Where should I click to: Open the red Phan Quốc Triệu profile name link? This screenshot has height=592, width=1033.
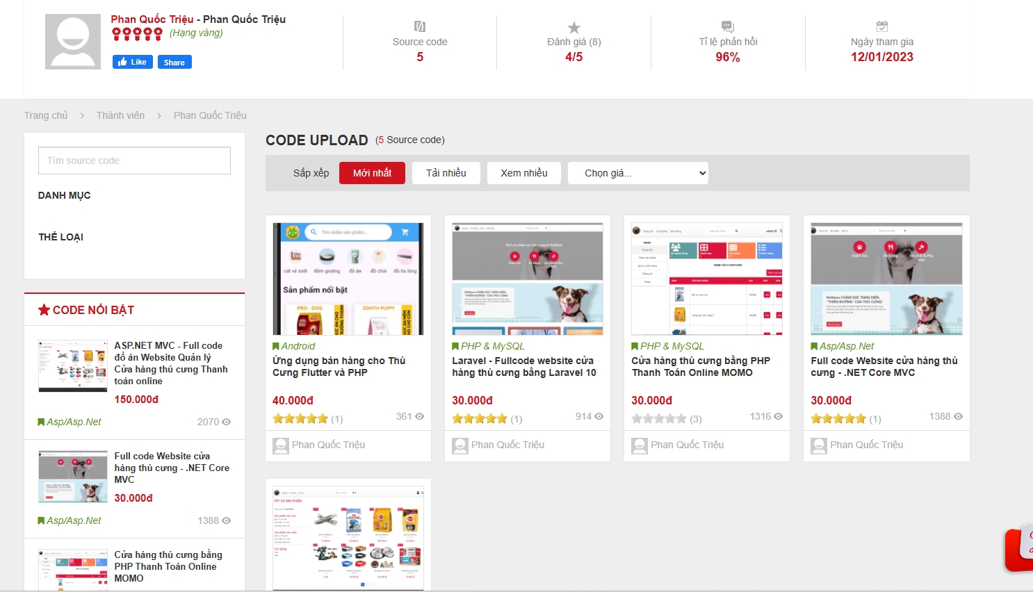click(x=152, y=19)
